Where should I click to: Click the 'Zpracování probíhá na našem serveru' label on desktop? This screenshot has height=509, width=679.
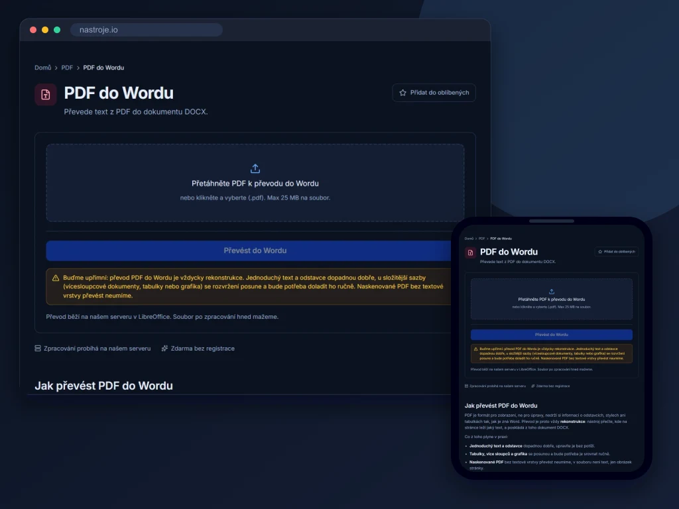click(x=97, y=349)
